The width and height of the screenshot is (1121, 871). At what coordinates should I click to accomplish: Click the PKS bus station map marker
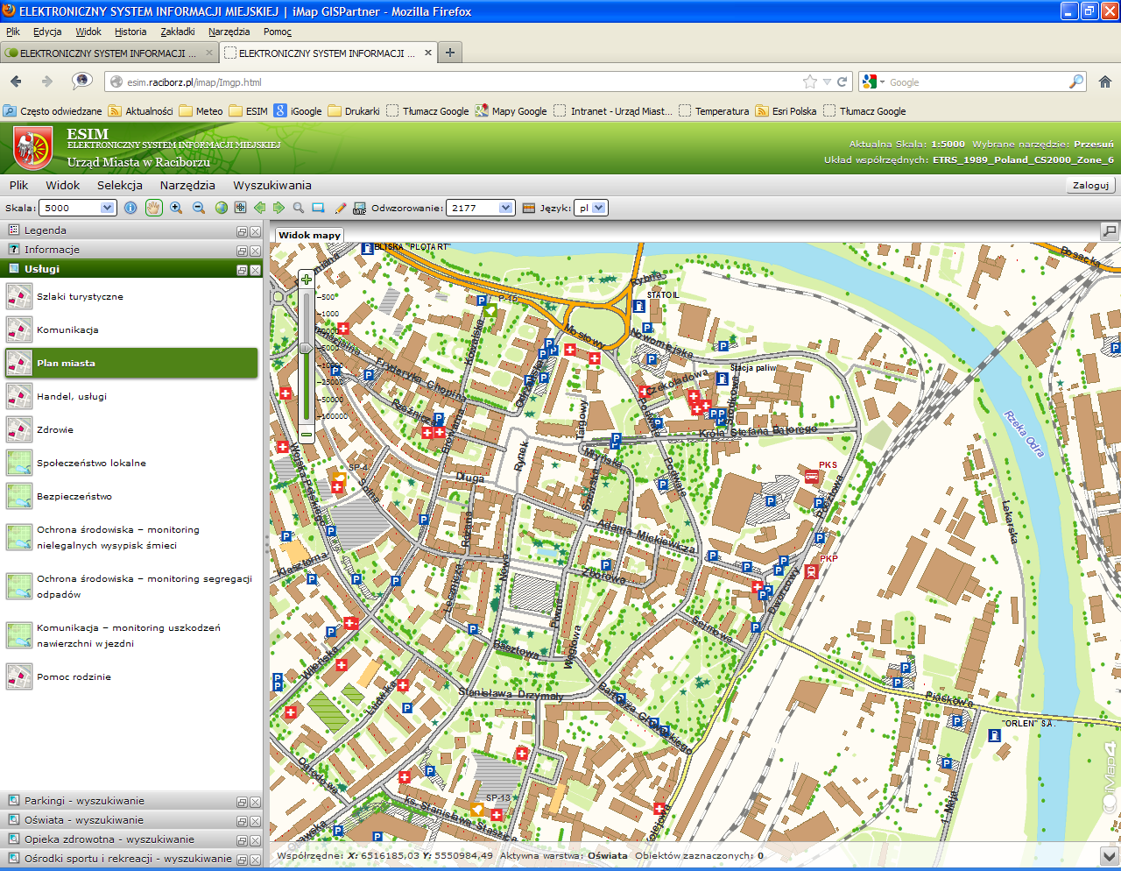click(x=812, y=476)
